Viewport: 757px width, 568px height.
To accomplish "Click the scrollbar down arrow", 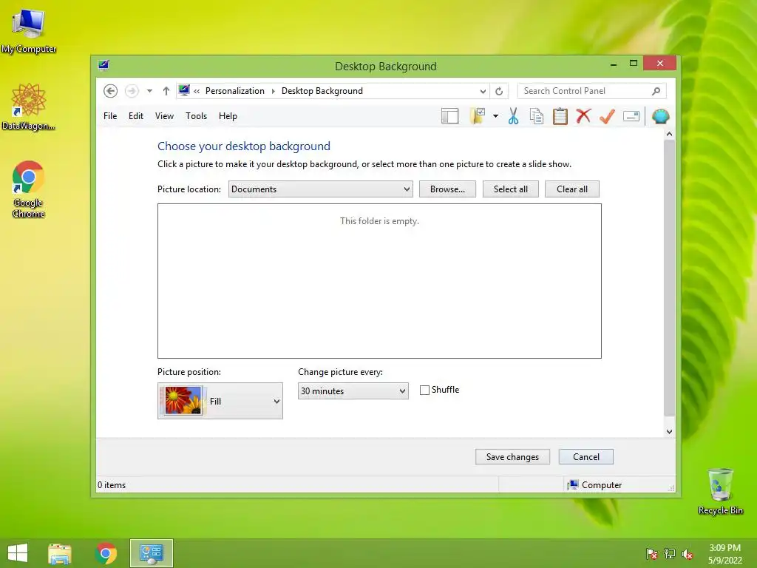I will pos(669,432).
